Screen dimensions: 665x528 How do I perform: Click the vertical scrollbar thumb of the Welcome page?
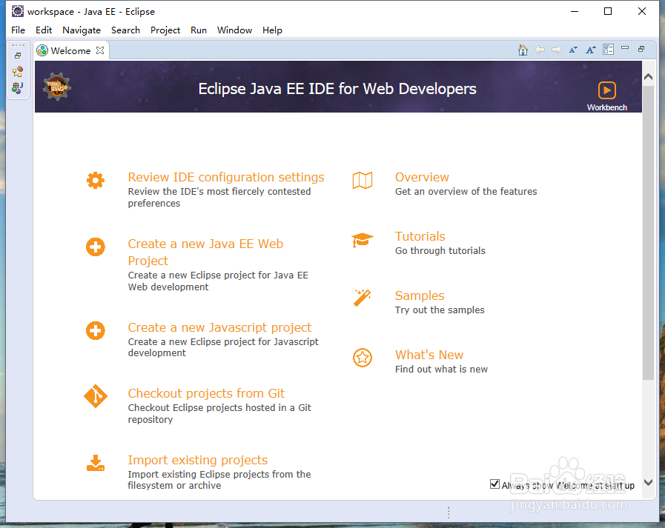[x=648, y=233]
